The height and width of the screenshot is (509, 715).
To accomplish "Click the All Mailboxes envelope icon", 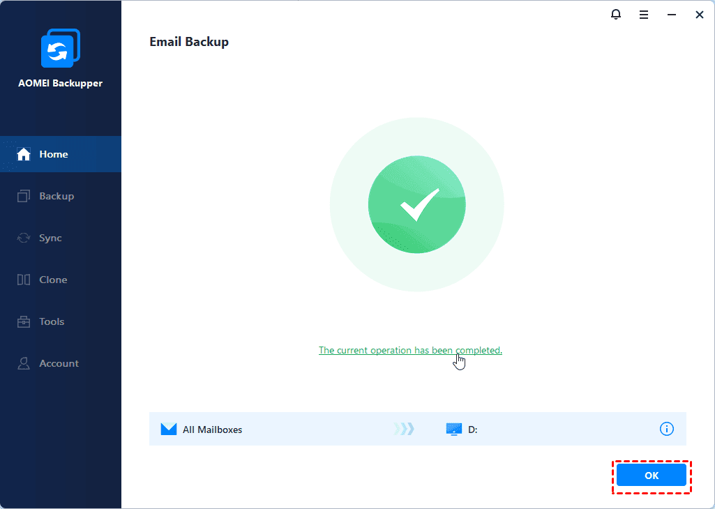I will pos(169,430).
